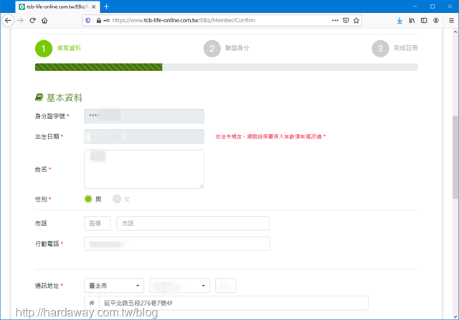The width and height of the screenshot is (459, 320).
Task: Click the scrollbar up arrow
Action: 455,32
